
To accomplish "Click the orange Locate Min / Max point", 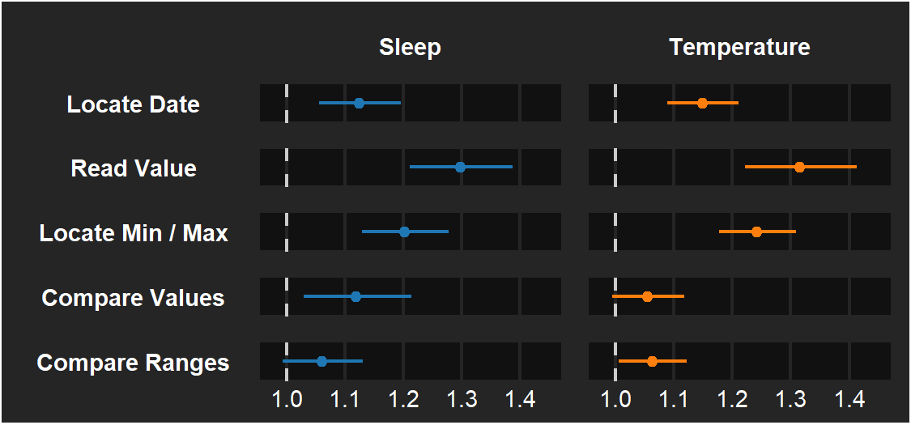I will [x=756, y=232].
